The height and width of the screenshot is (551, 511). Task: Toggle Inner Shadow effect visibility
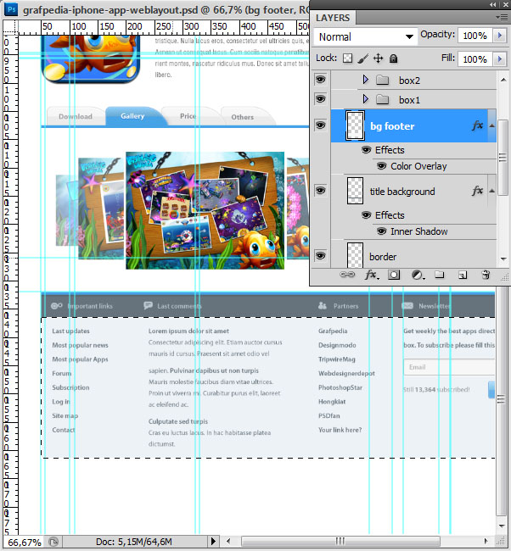click(381, 231)
